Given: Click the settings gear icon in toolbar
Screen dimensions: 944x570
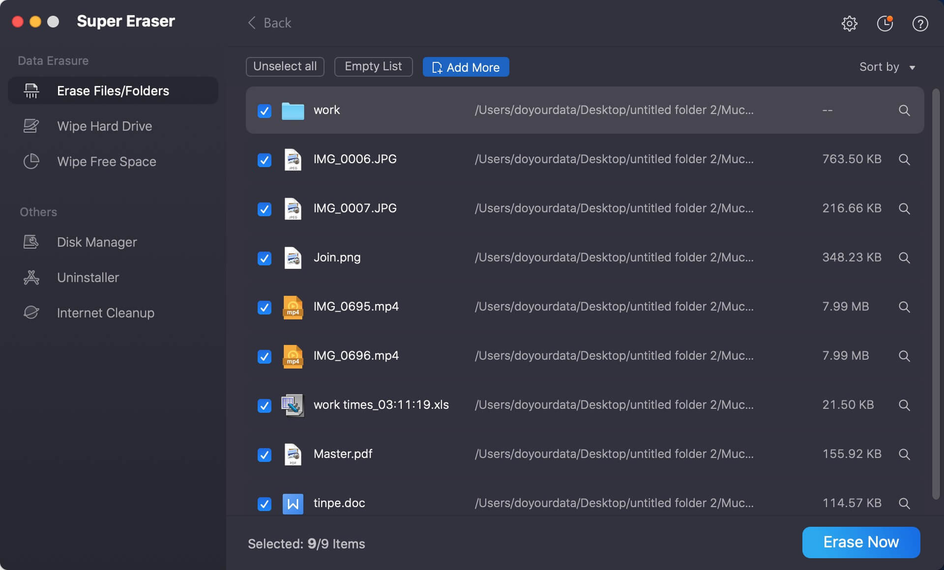Looking at the screenshot, I should (x=849, y=22).
